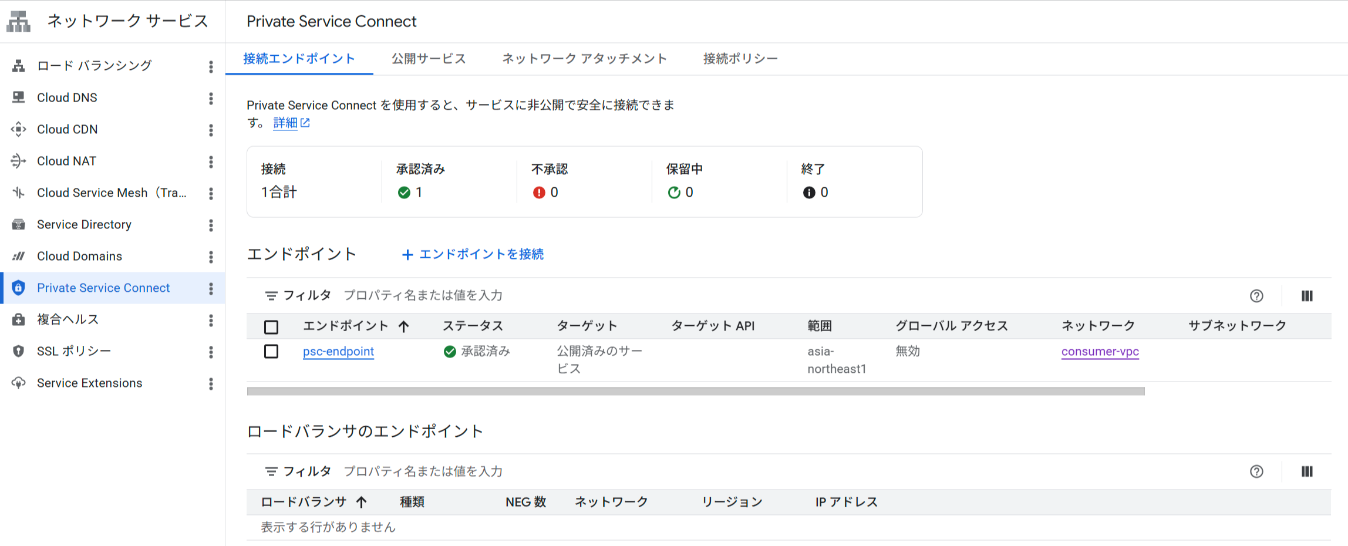Open more options for Service Directory

(211, 224)
